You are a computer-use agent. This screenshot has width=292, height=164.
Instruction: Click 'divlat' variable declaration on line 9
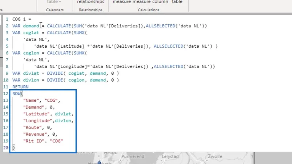click(x=31, y=73)
